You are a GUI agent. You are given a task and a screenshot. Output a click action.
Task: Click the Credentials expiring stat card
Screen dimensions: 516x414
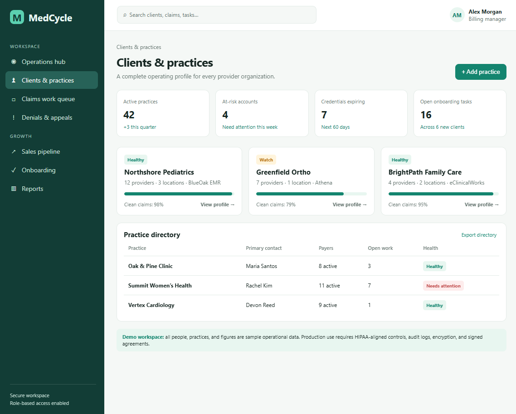click(x=361, y=113)
